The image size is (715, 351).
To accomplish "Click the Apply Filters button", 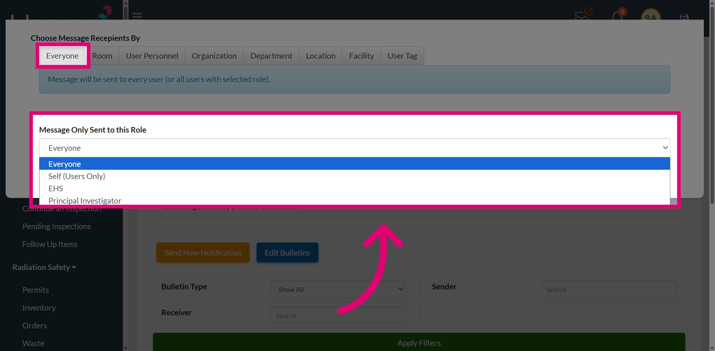I will pos(419,342).
